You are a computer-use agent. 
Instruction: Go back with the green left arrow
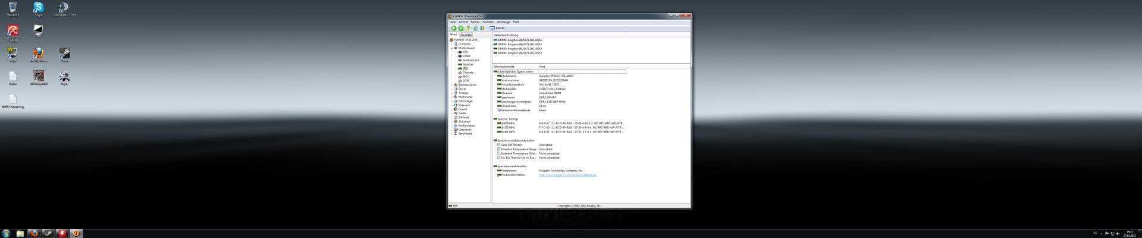[x=453, y=28]
